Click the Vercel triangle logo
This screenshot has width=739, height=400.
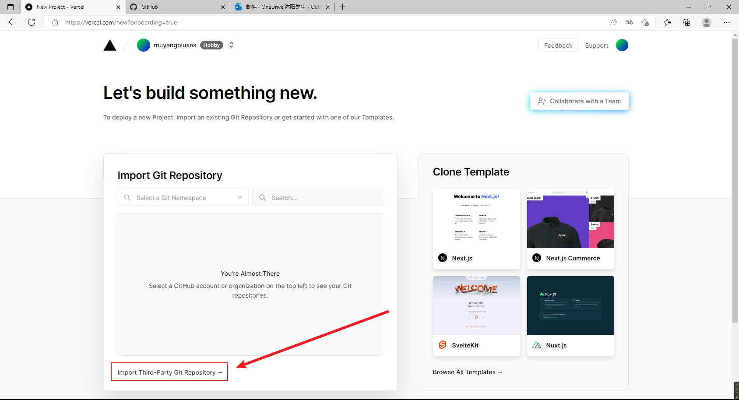tap(110, 46)
